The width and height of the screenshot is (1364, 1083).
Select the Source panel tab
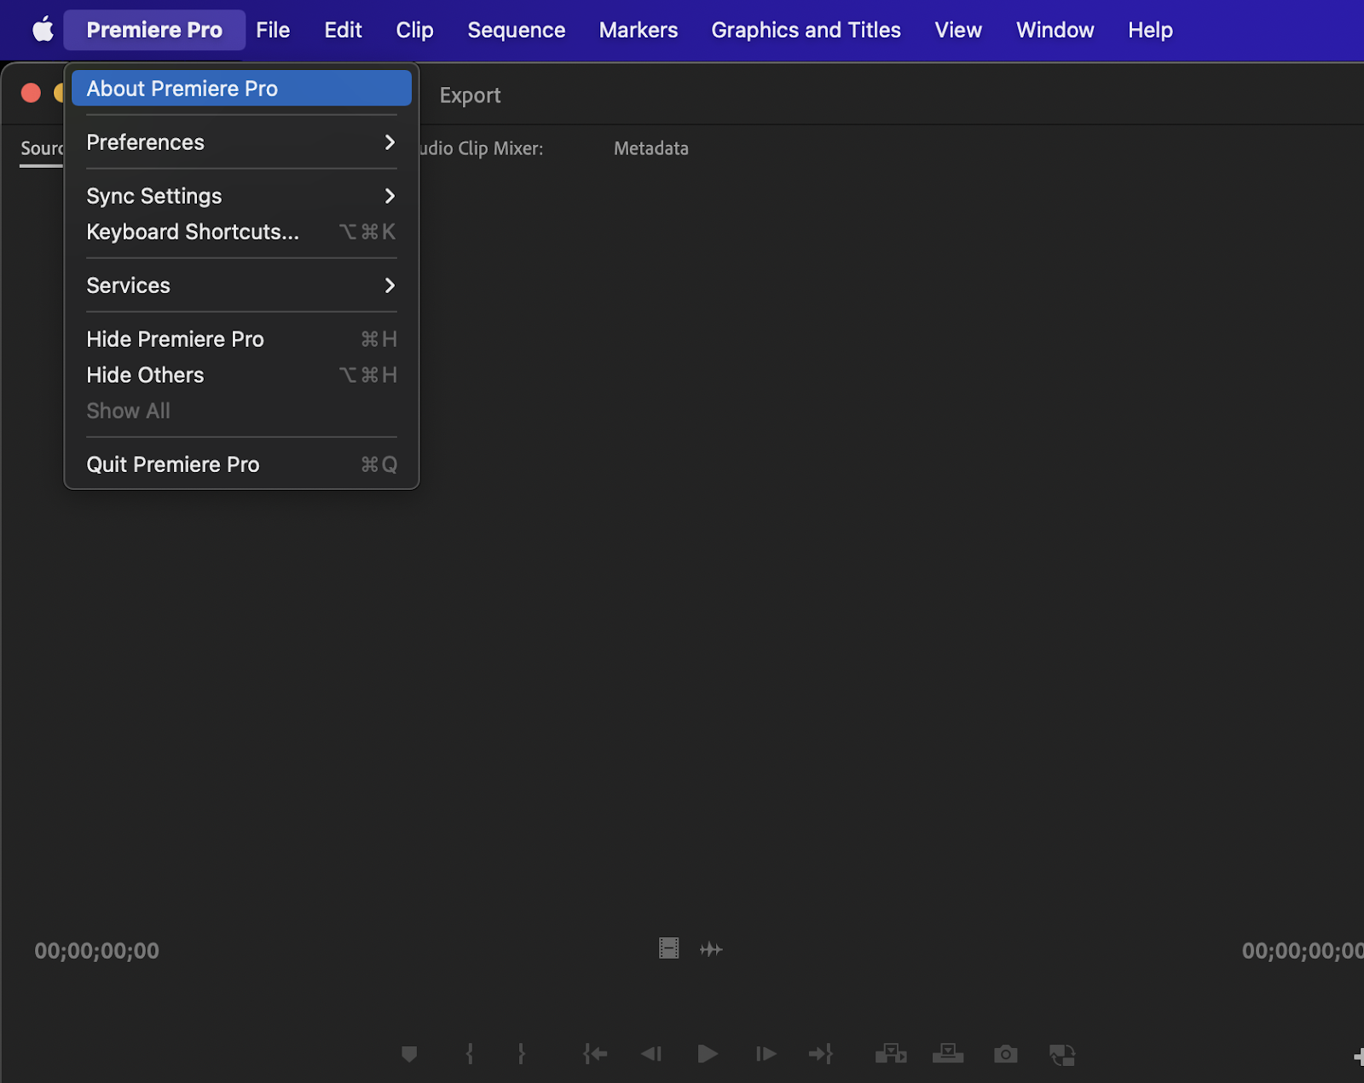point(42,148)
